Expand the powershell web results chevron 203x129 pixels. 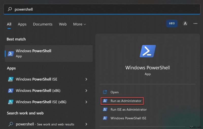(x=86, y=124)
